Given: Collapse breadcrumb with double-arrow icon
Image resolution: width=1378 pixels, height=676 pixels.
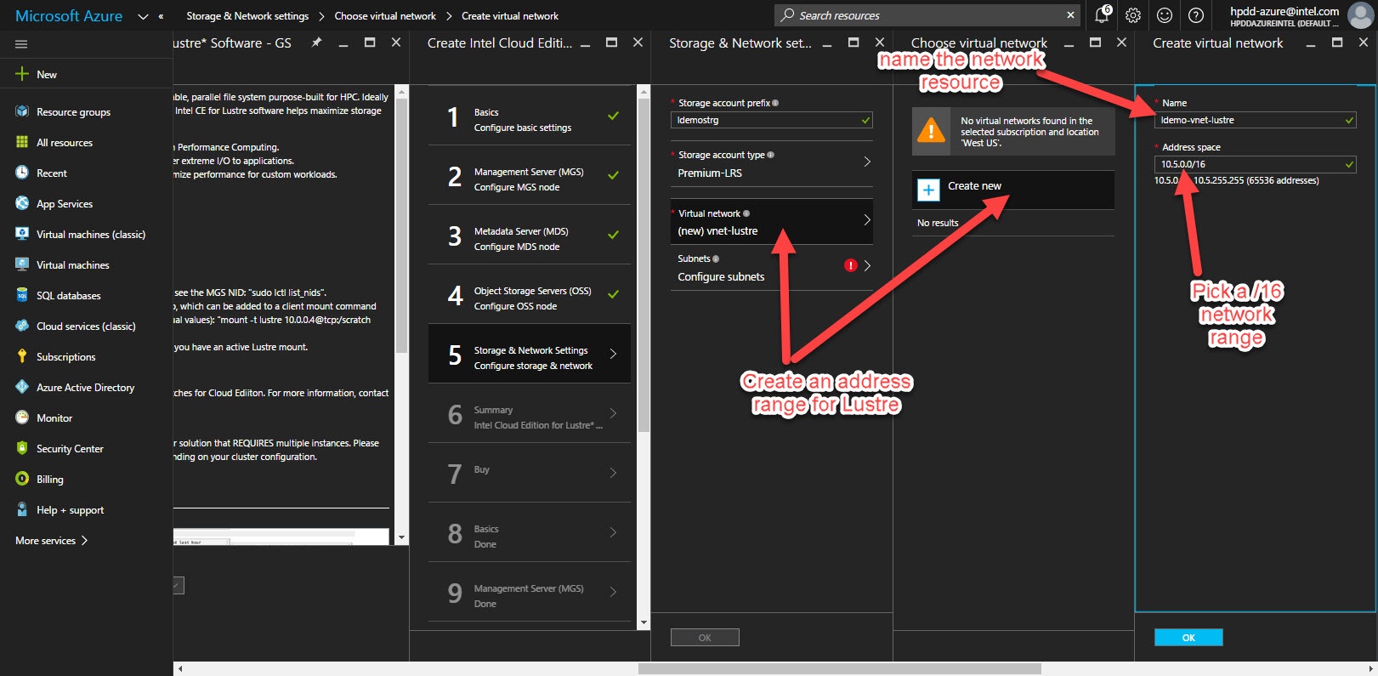Looking at the screenshot, I should (161, 16).
